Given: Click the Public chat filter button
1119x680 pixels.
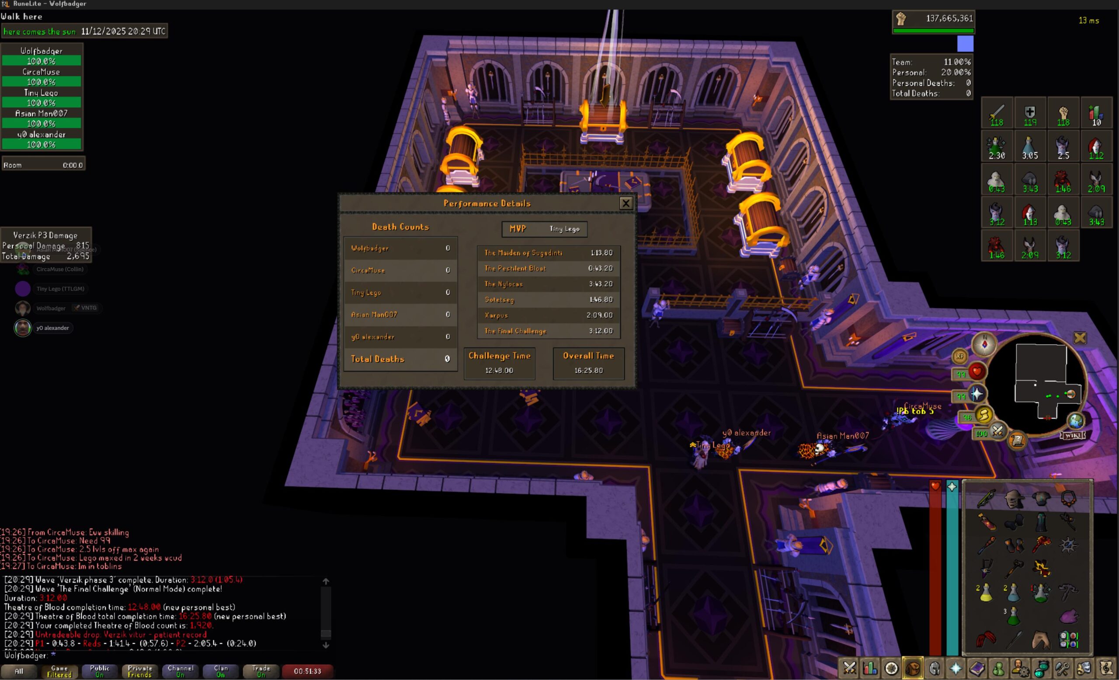Looking at the screenshot, I should [x=100, y=671].
